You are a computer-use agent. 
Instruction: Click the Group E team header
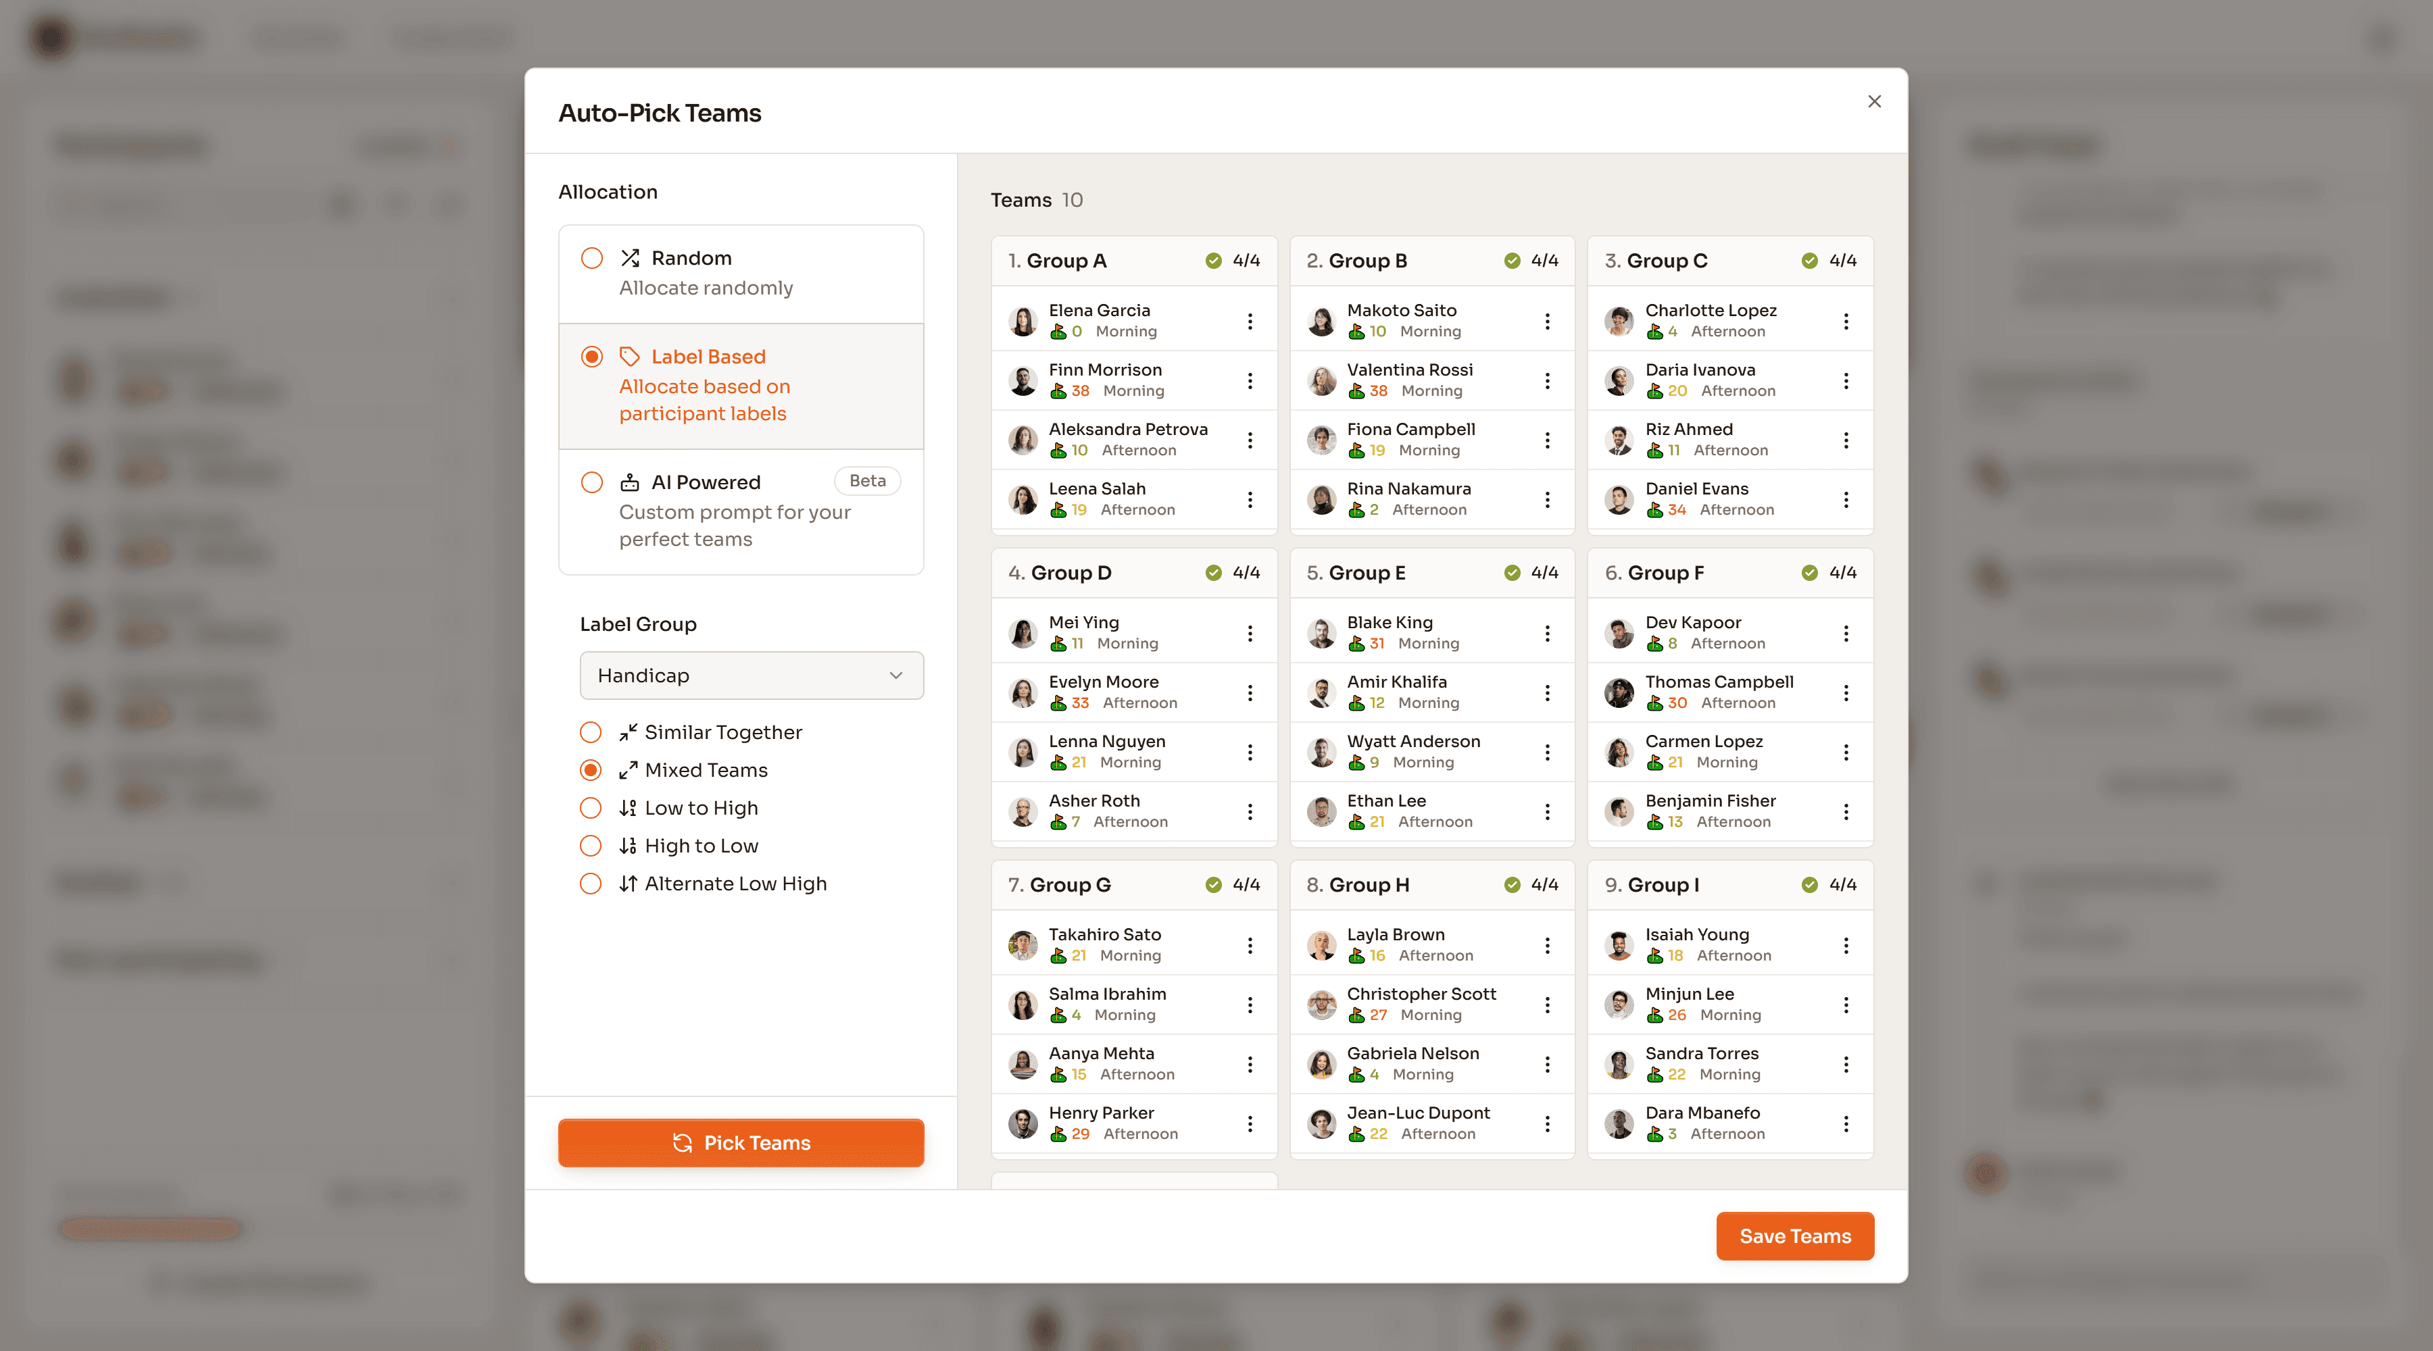coord(1367,573)
